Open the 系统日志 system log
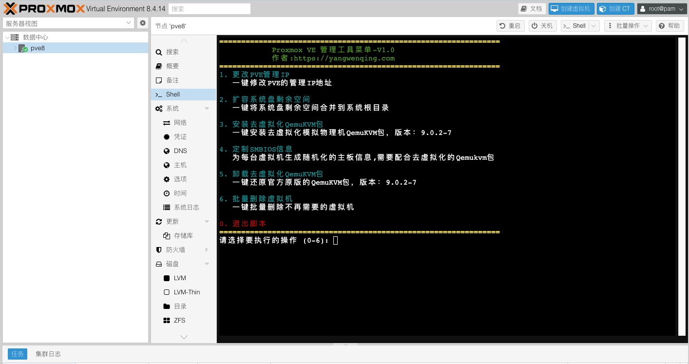The image size is (689, 364). [186, 208]
